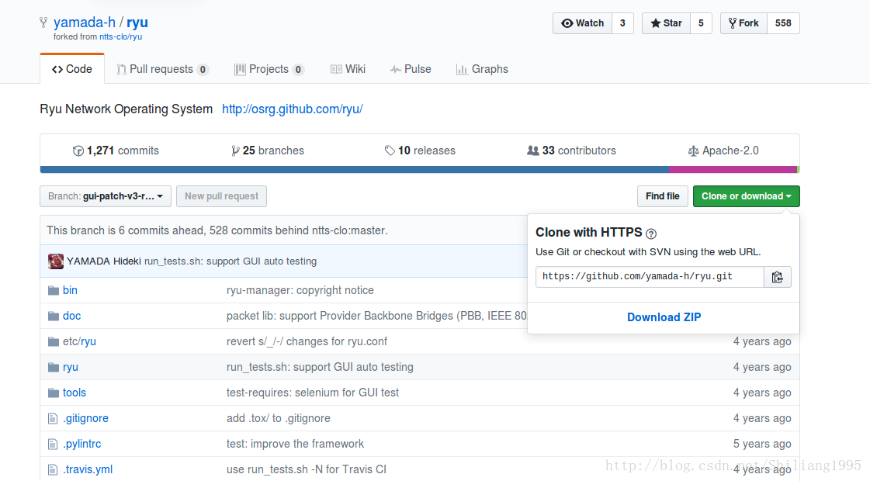View the Apache-2.0 license
Image resolution: width=870 pixels, height=481 pixels.
(x=723, y=151)
